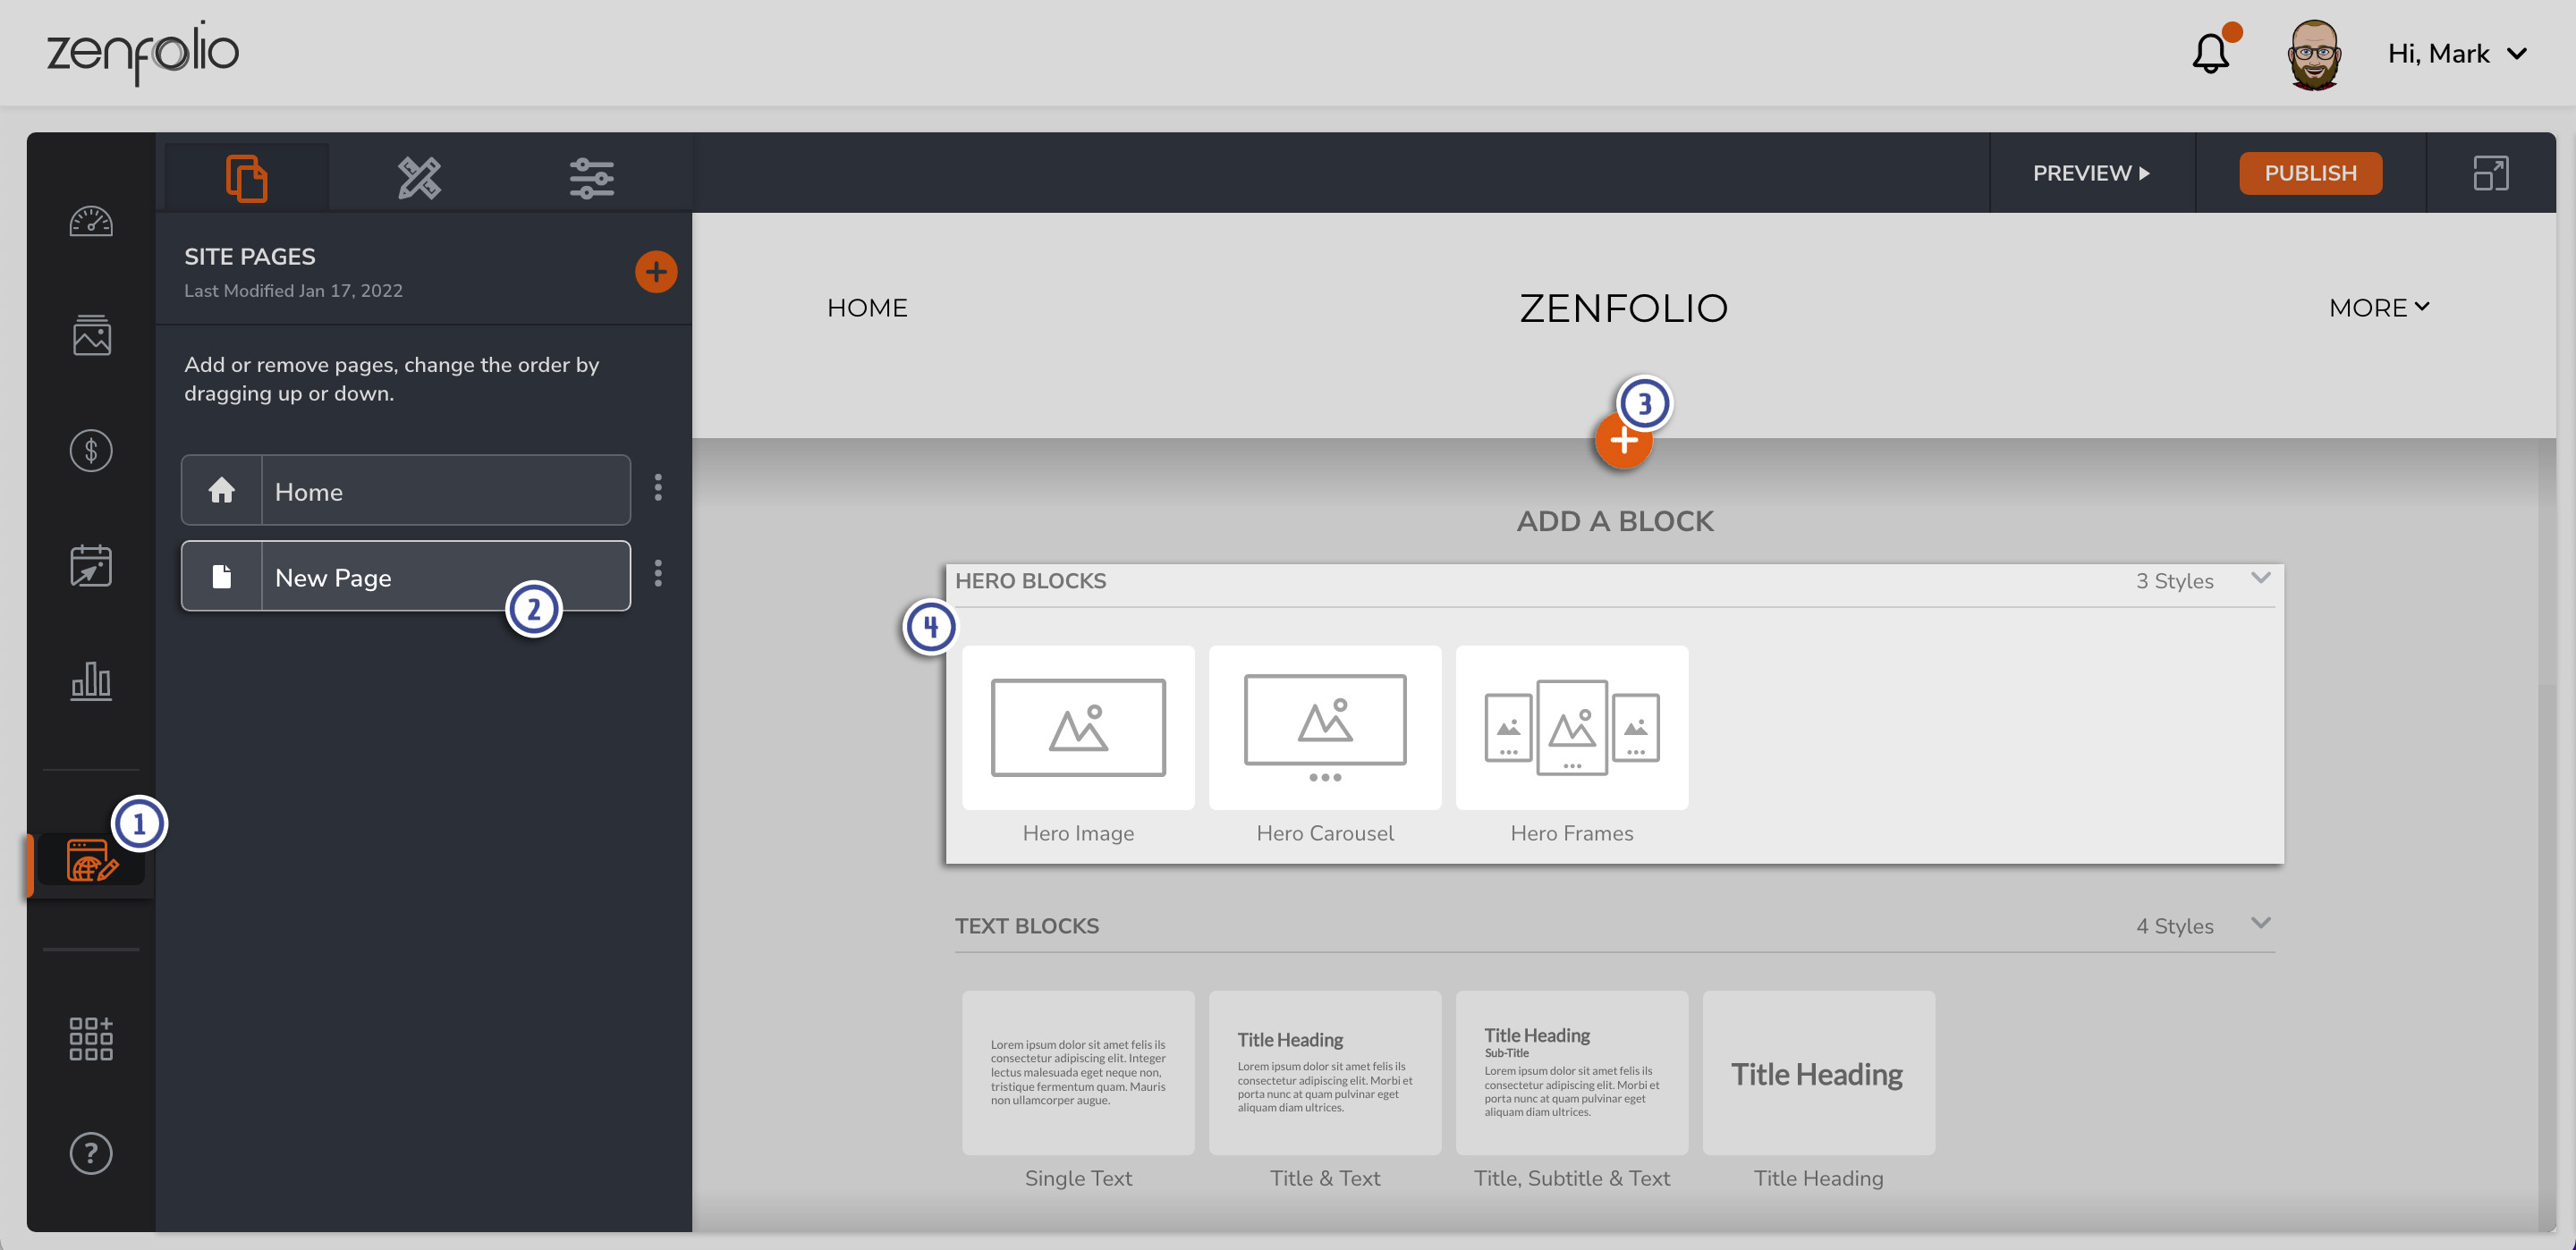The height and width of the screenshot is (1250, 2576).
Task: Click the notification bell icon
Action: click(x=2211, y=53)
